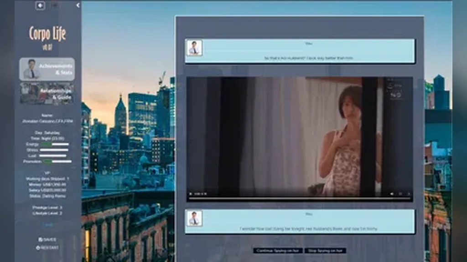Click Continue Spying on her
The image size is (467, 262).
click(x=278, y=251)
